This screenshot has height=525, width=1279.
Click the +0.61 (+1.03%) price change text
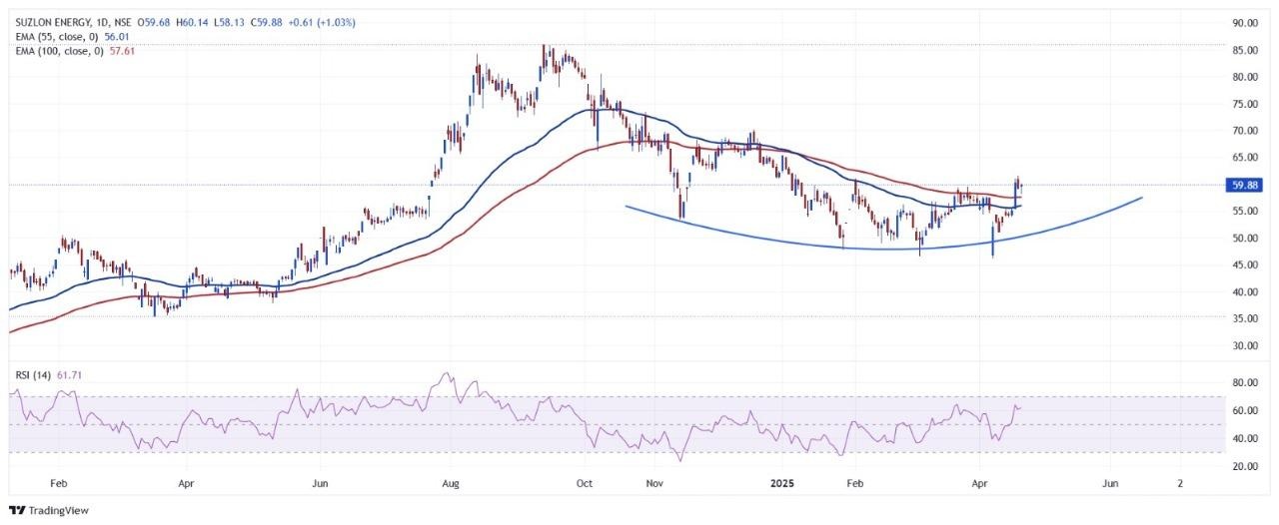[x=322, y=22]
